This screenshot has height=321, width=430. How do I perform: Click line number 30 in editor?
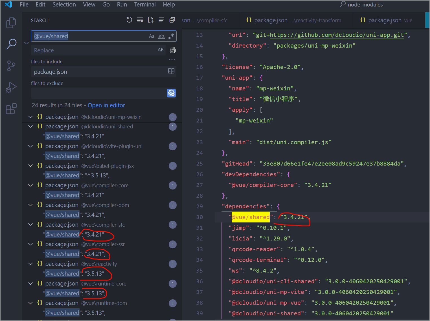click(x=199, y=217)
